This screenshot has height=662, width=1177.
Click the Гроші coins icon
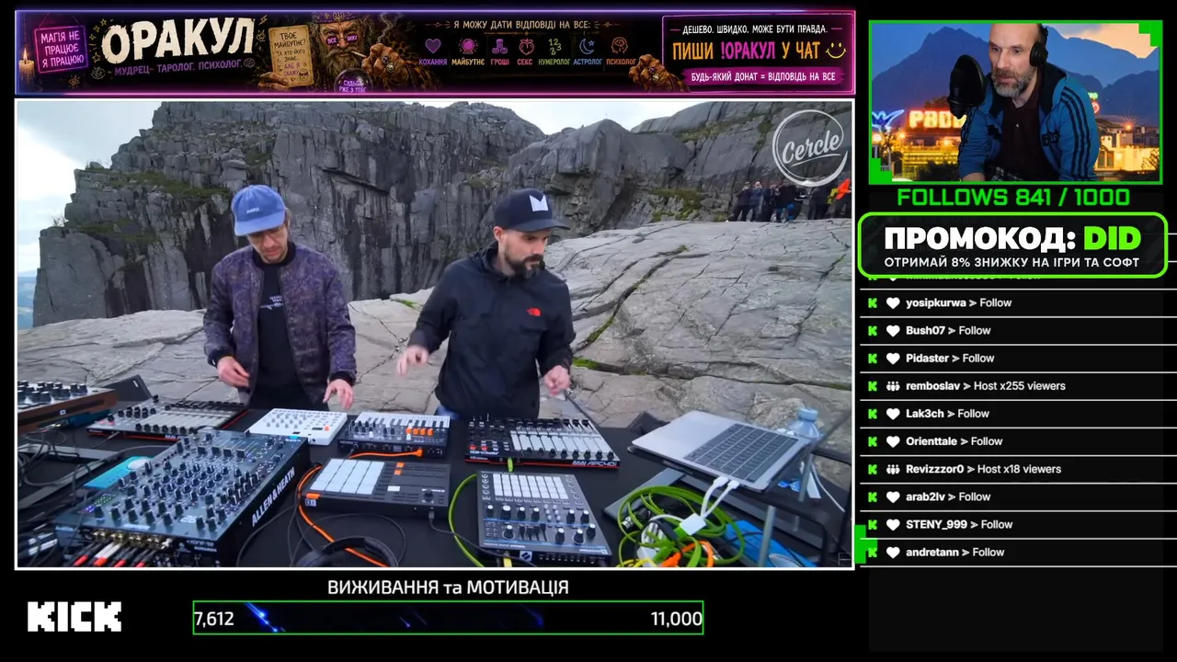pos(499,45)
